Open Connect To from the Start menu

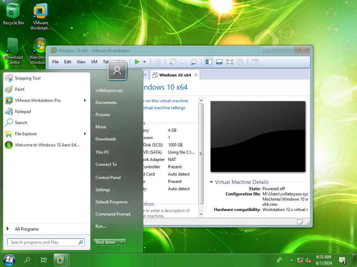[106, 164]
